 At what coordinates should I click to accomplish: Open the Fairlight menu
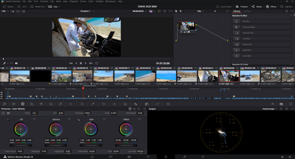click(x=99, y=1)
